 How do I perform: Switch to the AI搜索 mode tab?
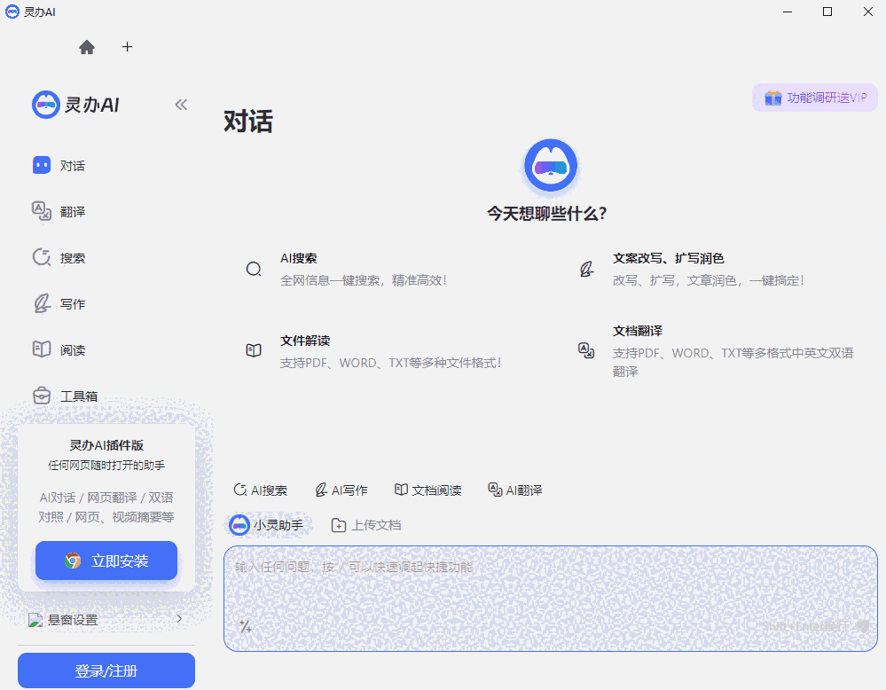[x=260, y=489]
